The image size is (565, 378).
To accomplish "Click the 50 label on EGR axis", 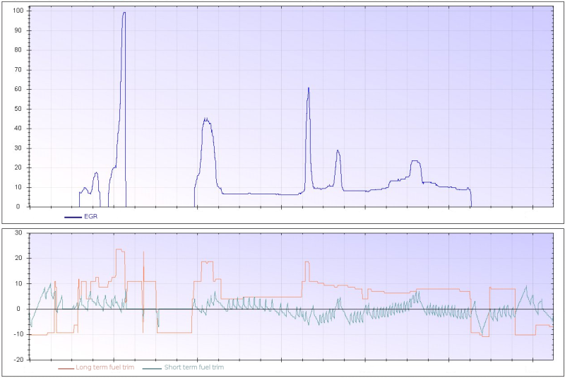I will pyautogui.click(x=18, y=109).
